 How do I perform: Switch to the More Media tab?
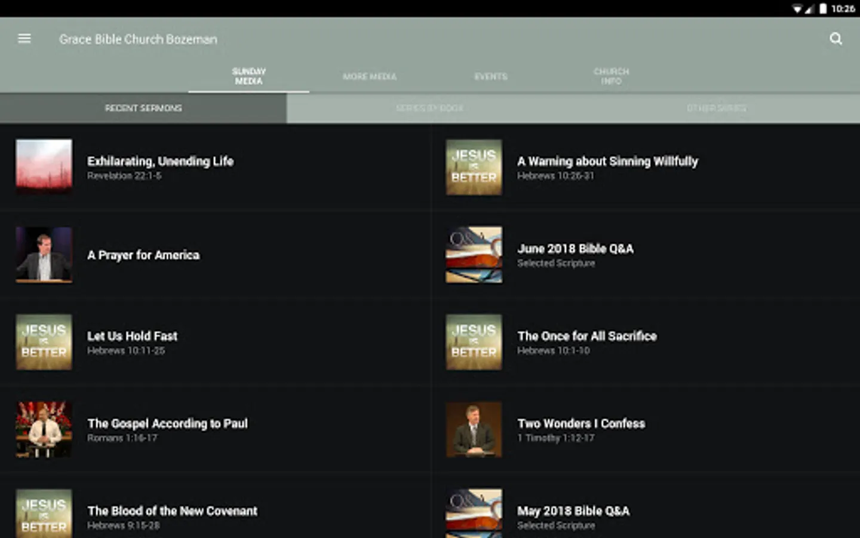[x=370, y=77]
